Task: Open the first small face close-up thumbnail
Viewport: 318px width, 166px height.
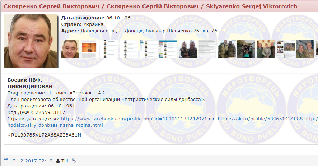Action: click(x=70, y=49)
